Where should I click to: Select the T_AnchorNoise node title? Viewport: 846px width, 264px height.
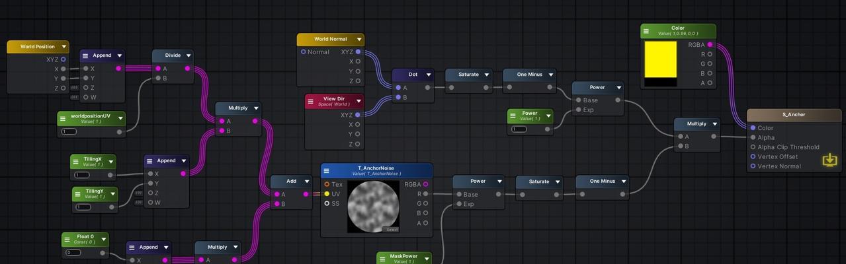click(x=376, y=168)
